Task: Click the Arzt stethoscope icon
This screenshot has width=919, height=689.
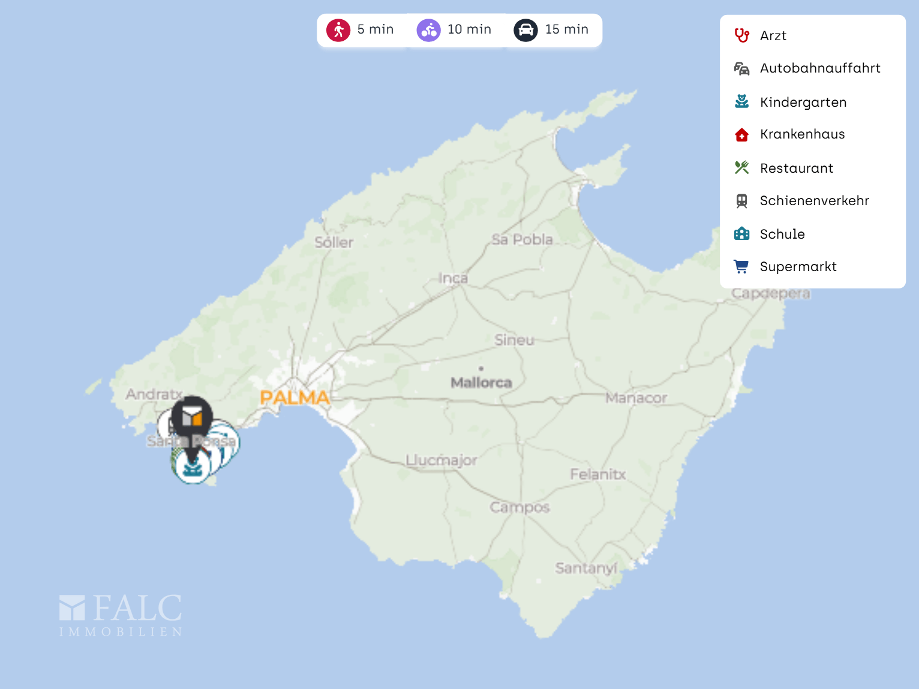Action: pyautogui.click(x=742, y=35)
